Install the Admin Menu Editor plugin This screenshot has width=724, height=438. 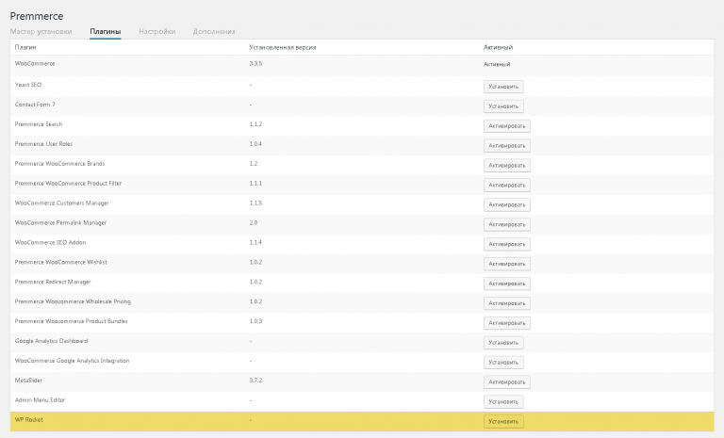[503, 402]
